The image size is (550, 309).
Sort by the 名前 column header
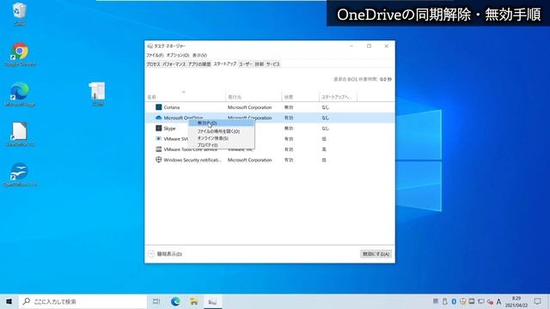coord(186,97)
